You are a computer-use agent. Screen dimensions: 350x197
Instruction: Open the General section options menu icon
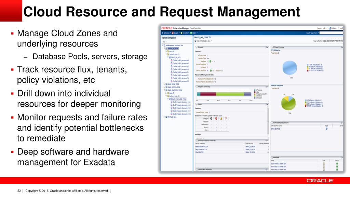pyautogui.click(x=267, y=47)
